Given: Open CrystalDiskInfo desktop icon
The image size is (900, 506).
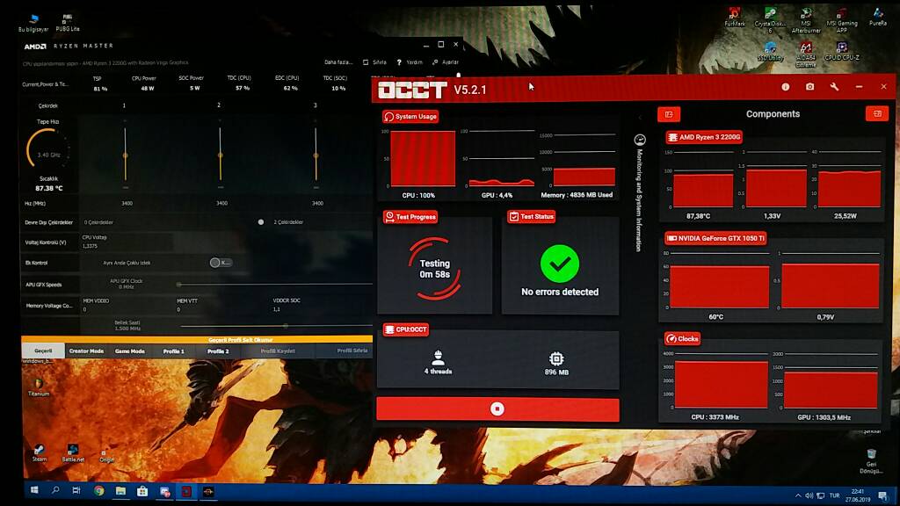Looking at the screenshot, I should [770, 20].
